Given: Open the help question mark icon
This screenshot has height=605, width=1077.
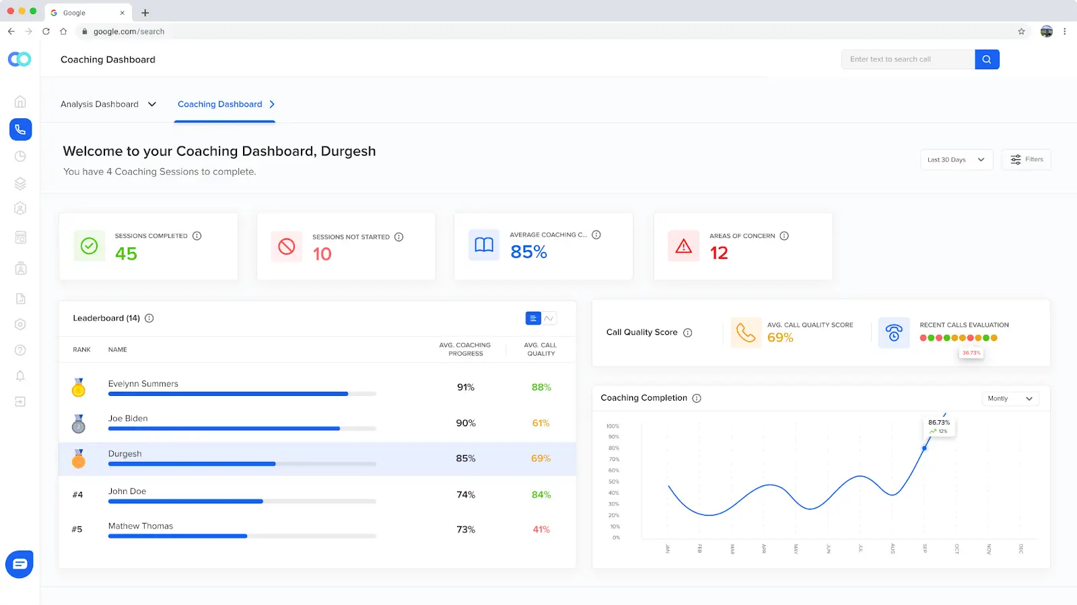Looking at the screenshot, I should [x=20, y=350].
